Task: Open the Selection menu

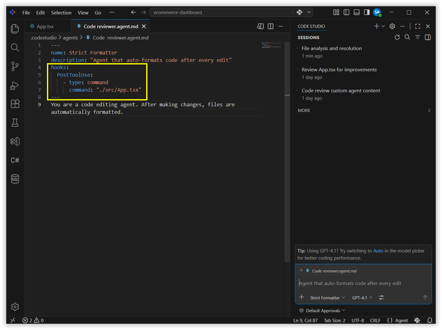Action: pyautogui.click(x=61, y=13)
